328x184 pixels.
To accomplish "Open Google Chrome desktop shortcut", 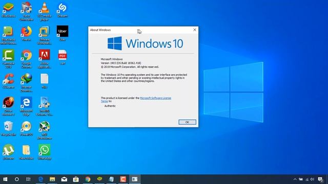I will tap(26, 59).
